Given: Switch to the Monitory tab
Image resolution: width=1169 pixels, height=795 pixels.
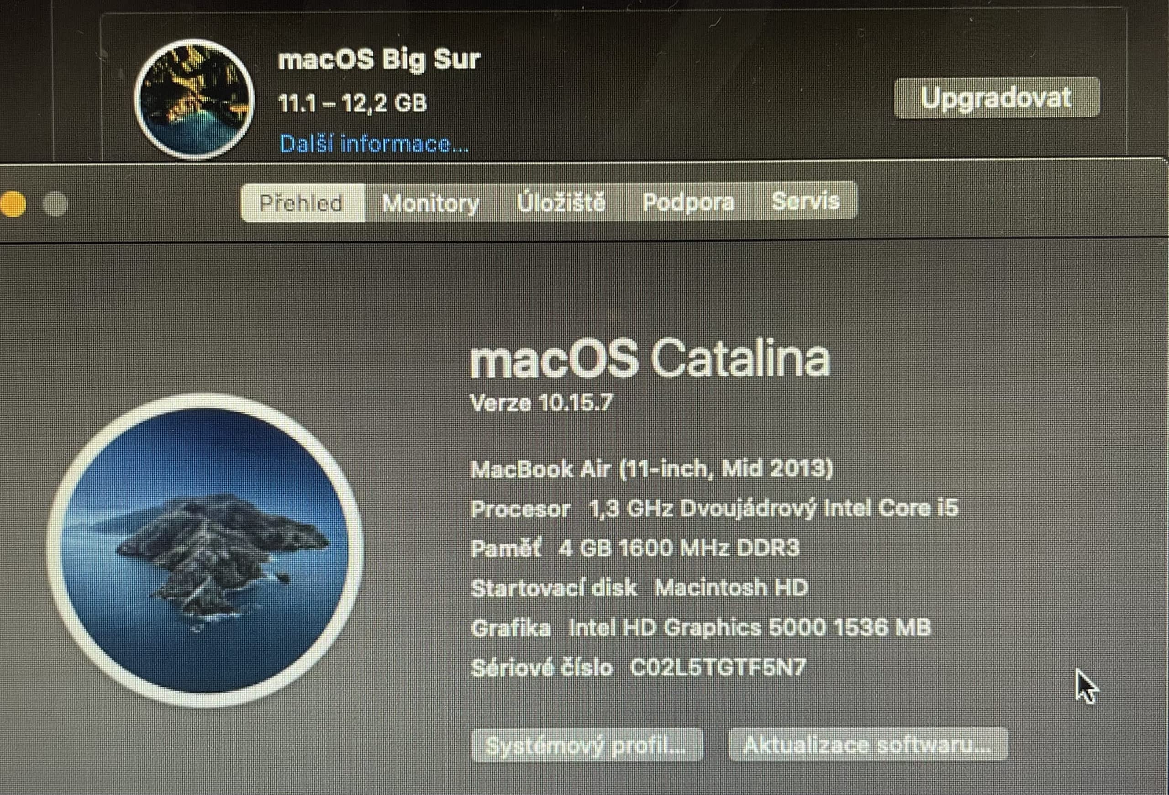Looking at the screenshot, I should (431, 203).
